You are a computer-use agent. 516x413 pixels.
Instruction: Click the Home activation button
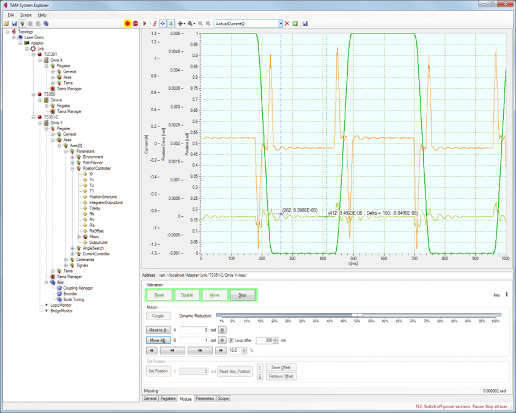coord(214,295)
